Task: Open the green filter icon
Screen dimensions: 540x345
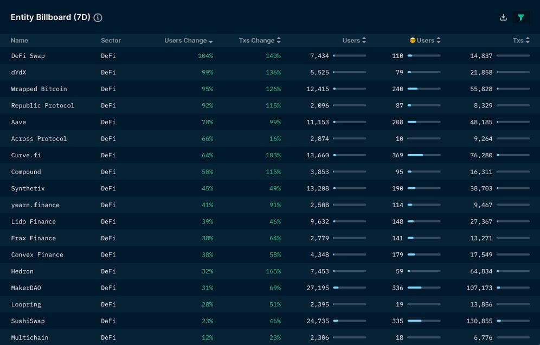Action: tap(520, 17)
